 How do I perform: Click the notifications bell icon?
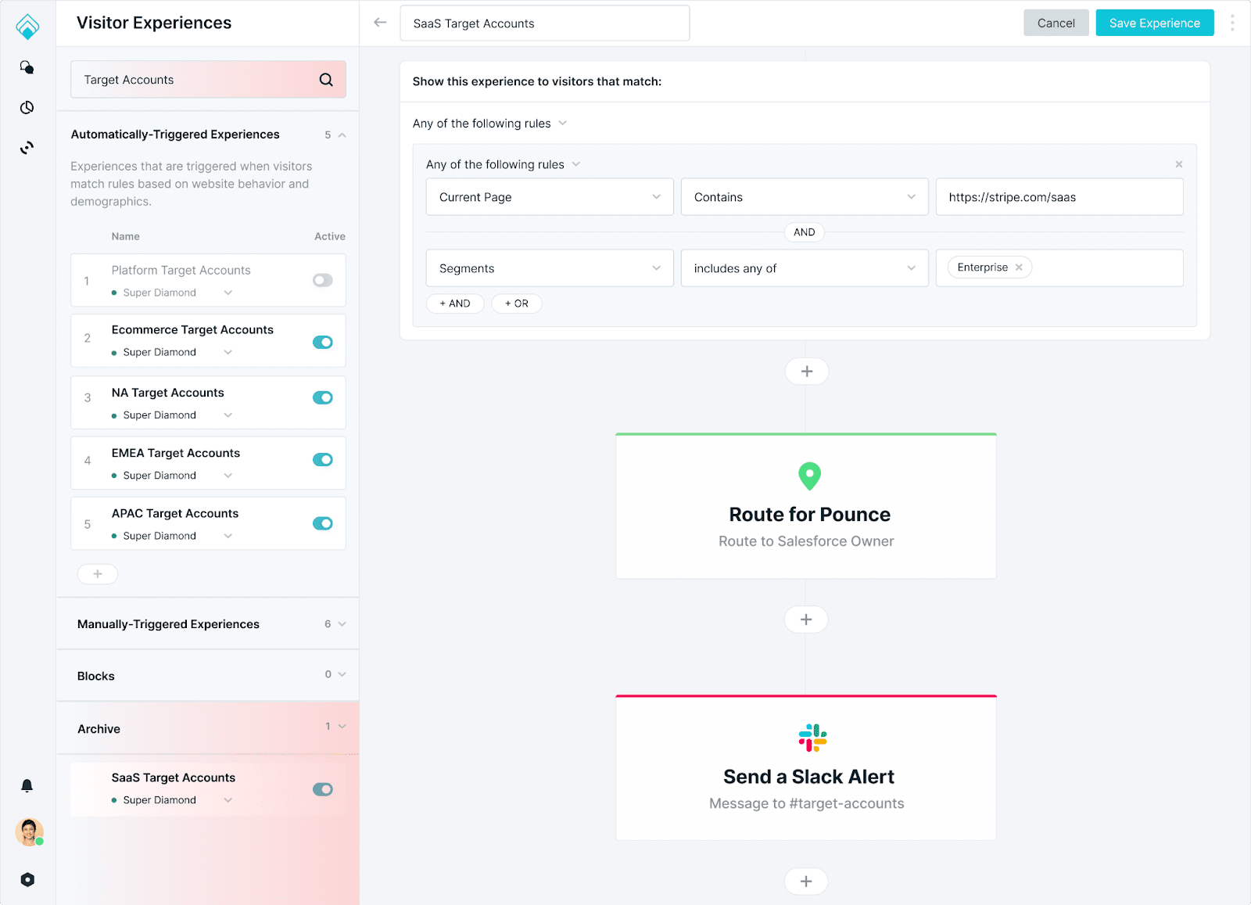point(27,785)
